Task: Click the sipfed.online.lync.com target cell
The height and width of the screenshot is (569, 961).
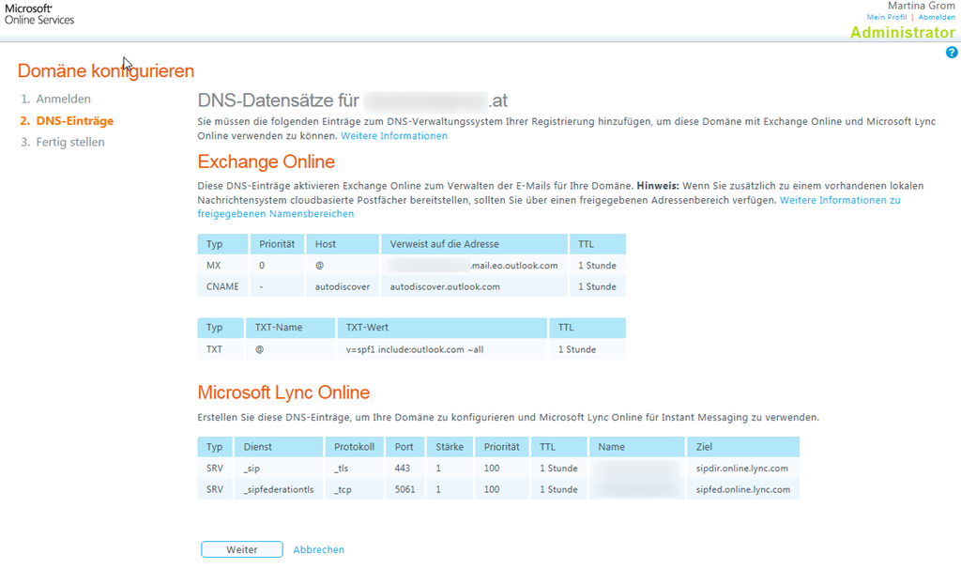Action: click(742, 489)
